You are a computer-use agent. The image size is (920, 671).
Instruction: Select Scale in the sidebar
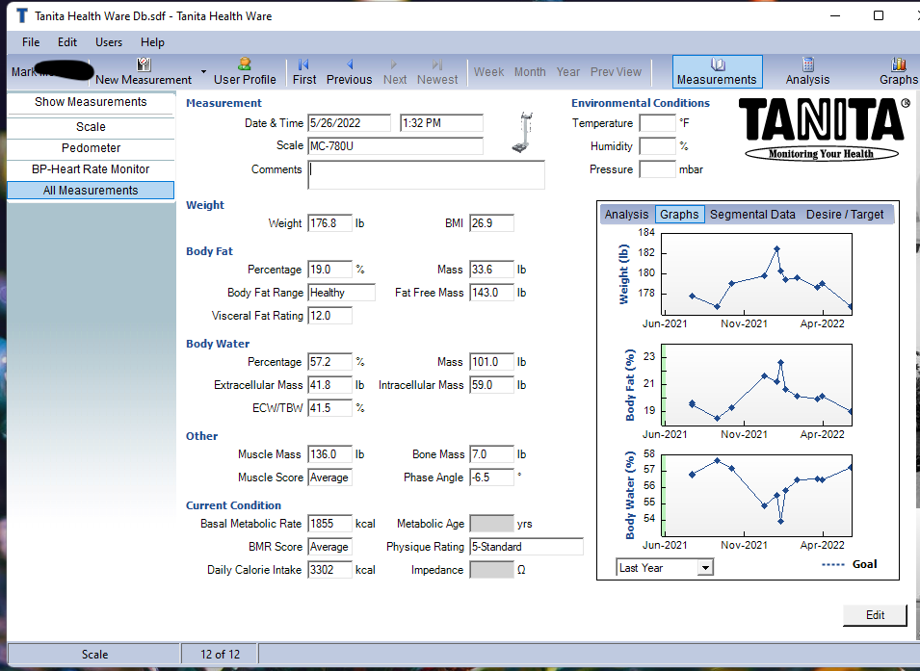[x=91, y=127]
